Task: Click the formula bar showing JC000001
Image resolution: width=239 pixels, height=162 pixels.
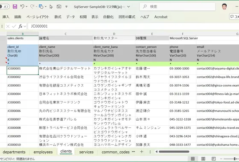Action: coord(133,26)
